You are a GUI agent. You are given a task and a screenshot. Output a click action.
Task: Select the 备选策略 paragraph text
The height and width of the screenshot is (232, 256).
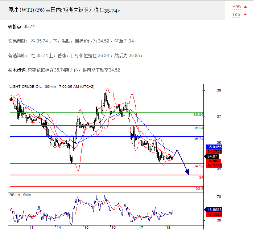[x=75, y=56]
